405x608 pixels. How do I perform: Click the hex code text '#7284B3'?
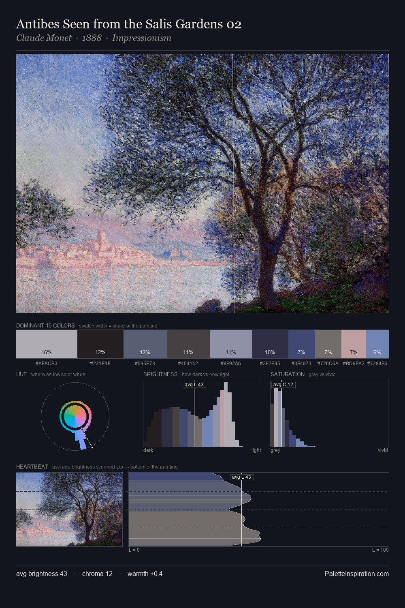tap(377, 364)
